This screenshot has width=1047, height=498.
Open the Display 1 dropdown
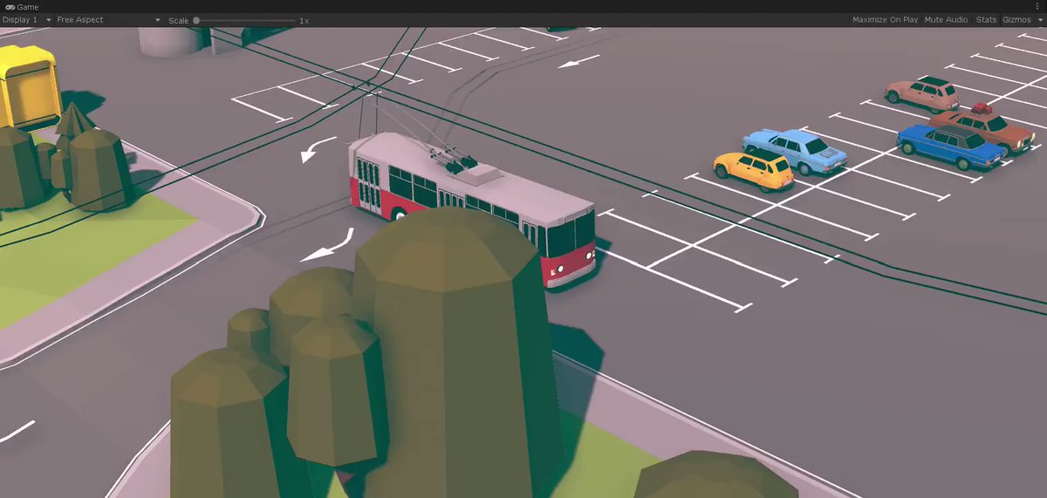pyautogui.click(x=27, y=20)
